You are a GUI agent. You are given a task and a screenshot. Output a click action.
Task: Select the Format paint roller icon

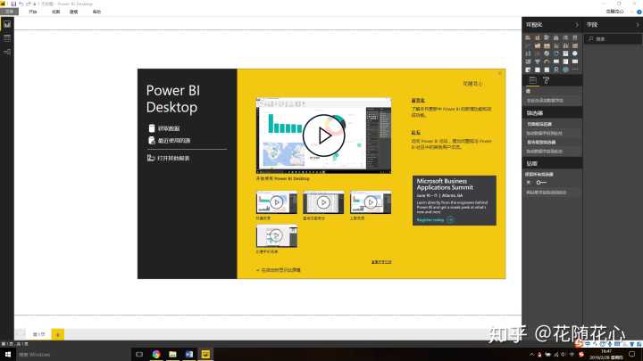(x=547, y=80)
